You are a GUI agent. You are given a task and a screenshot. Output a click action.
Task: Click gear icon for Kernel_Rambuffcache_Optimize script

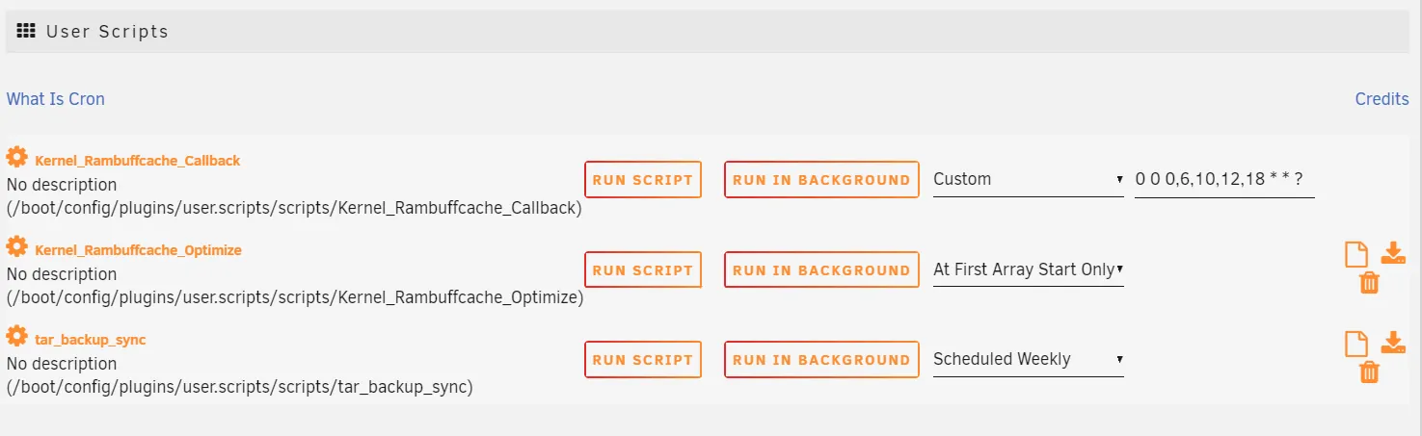click(16, 247)
